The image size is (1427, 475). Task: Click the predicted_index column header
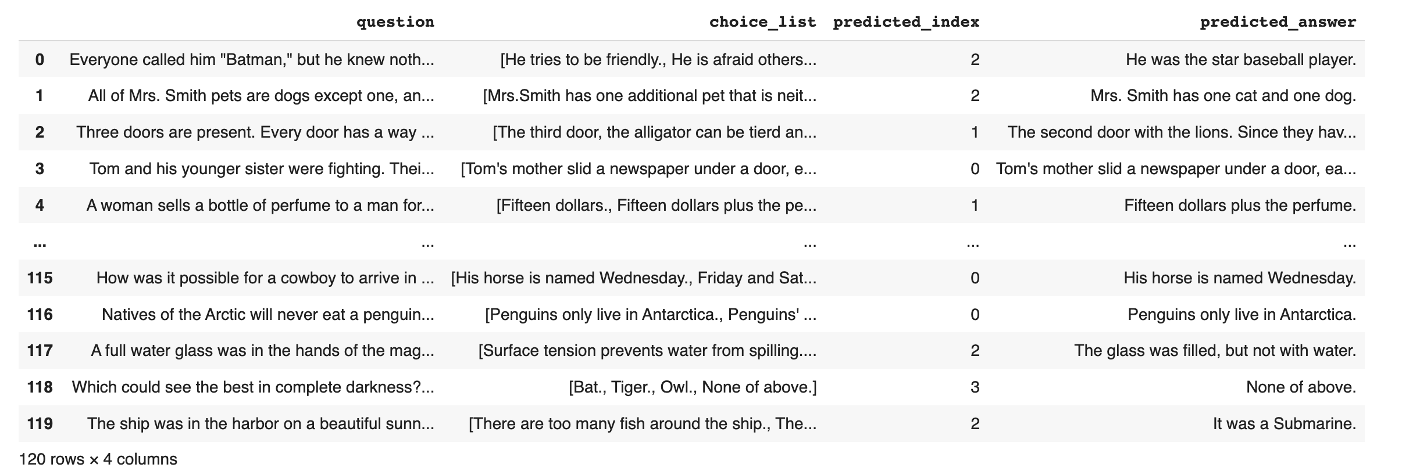[x=905, y=22]
